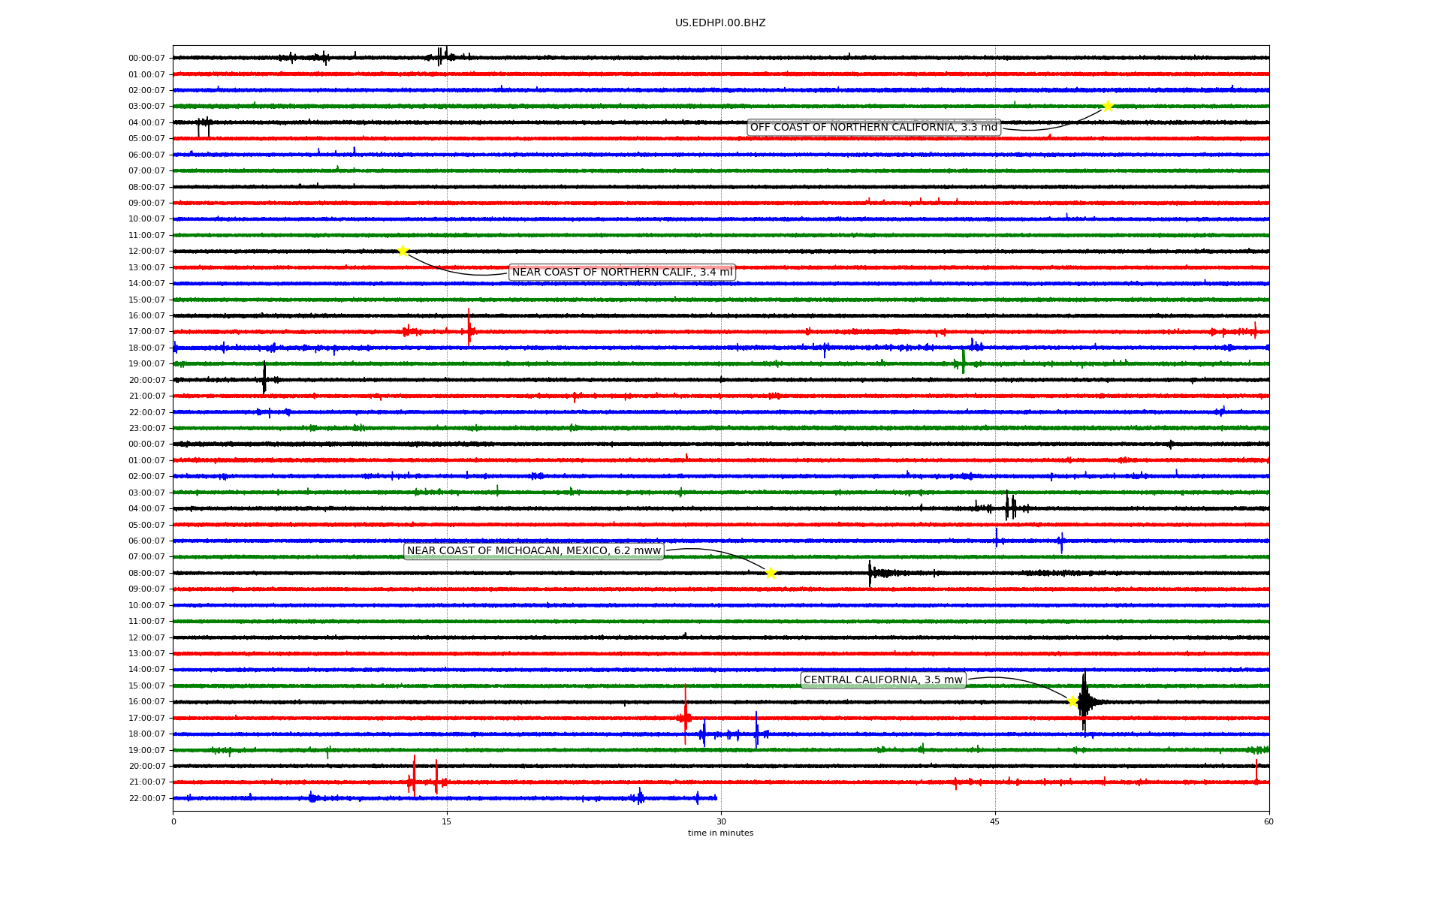Click the x-axis tick label 15
The height and width of the screenshot is (901, 1442).
[447, 821]
